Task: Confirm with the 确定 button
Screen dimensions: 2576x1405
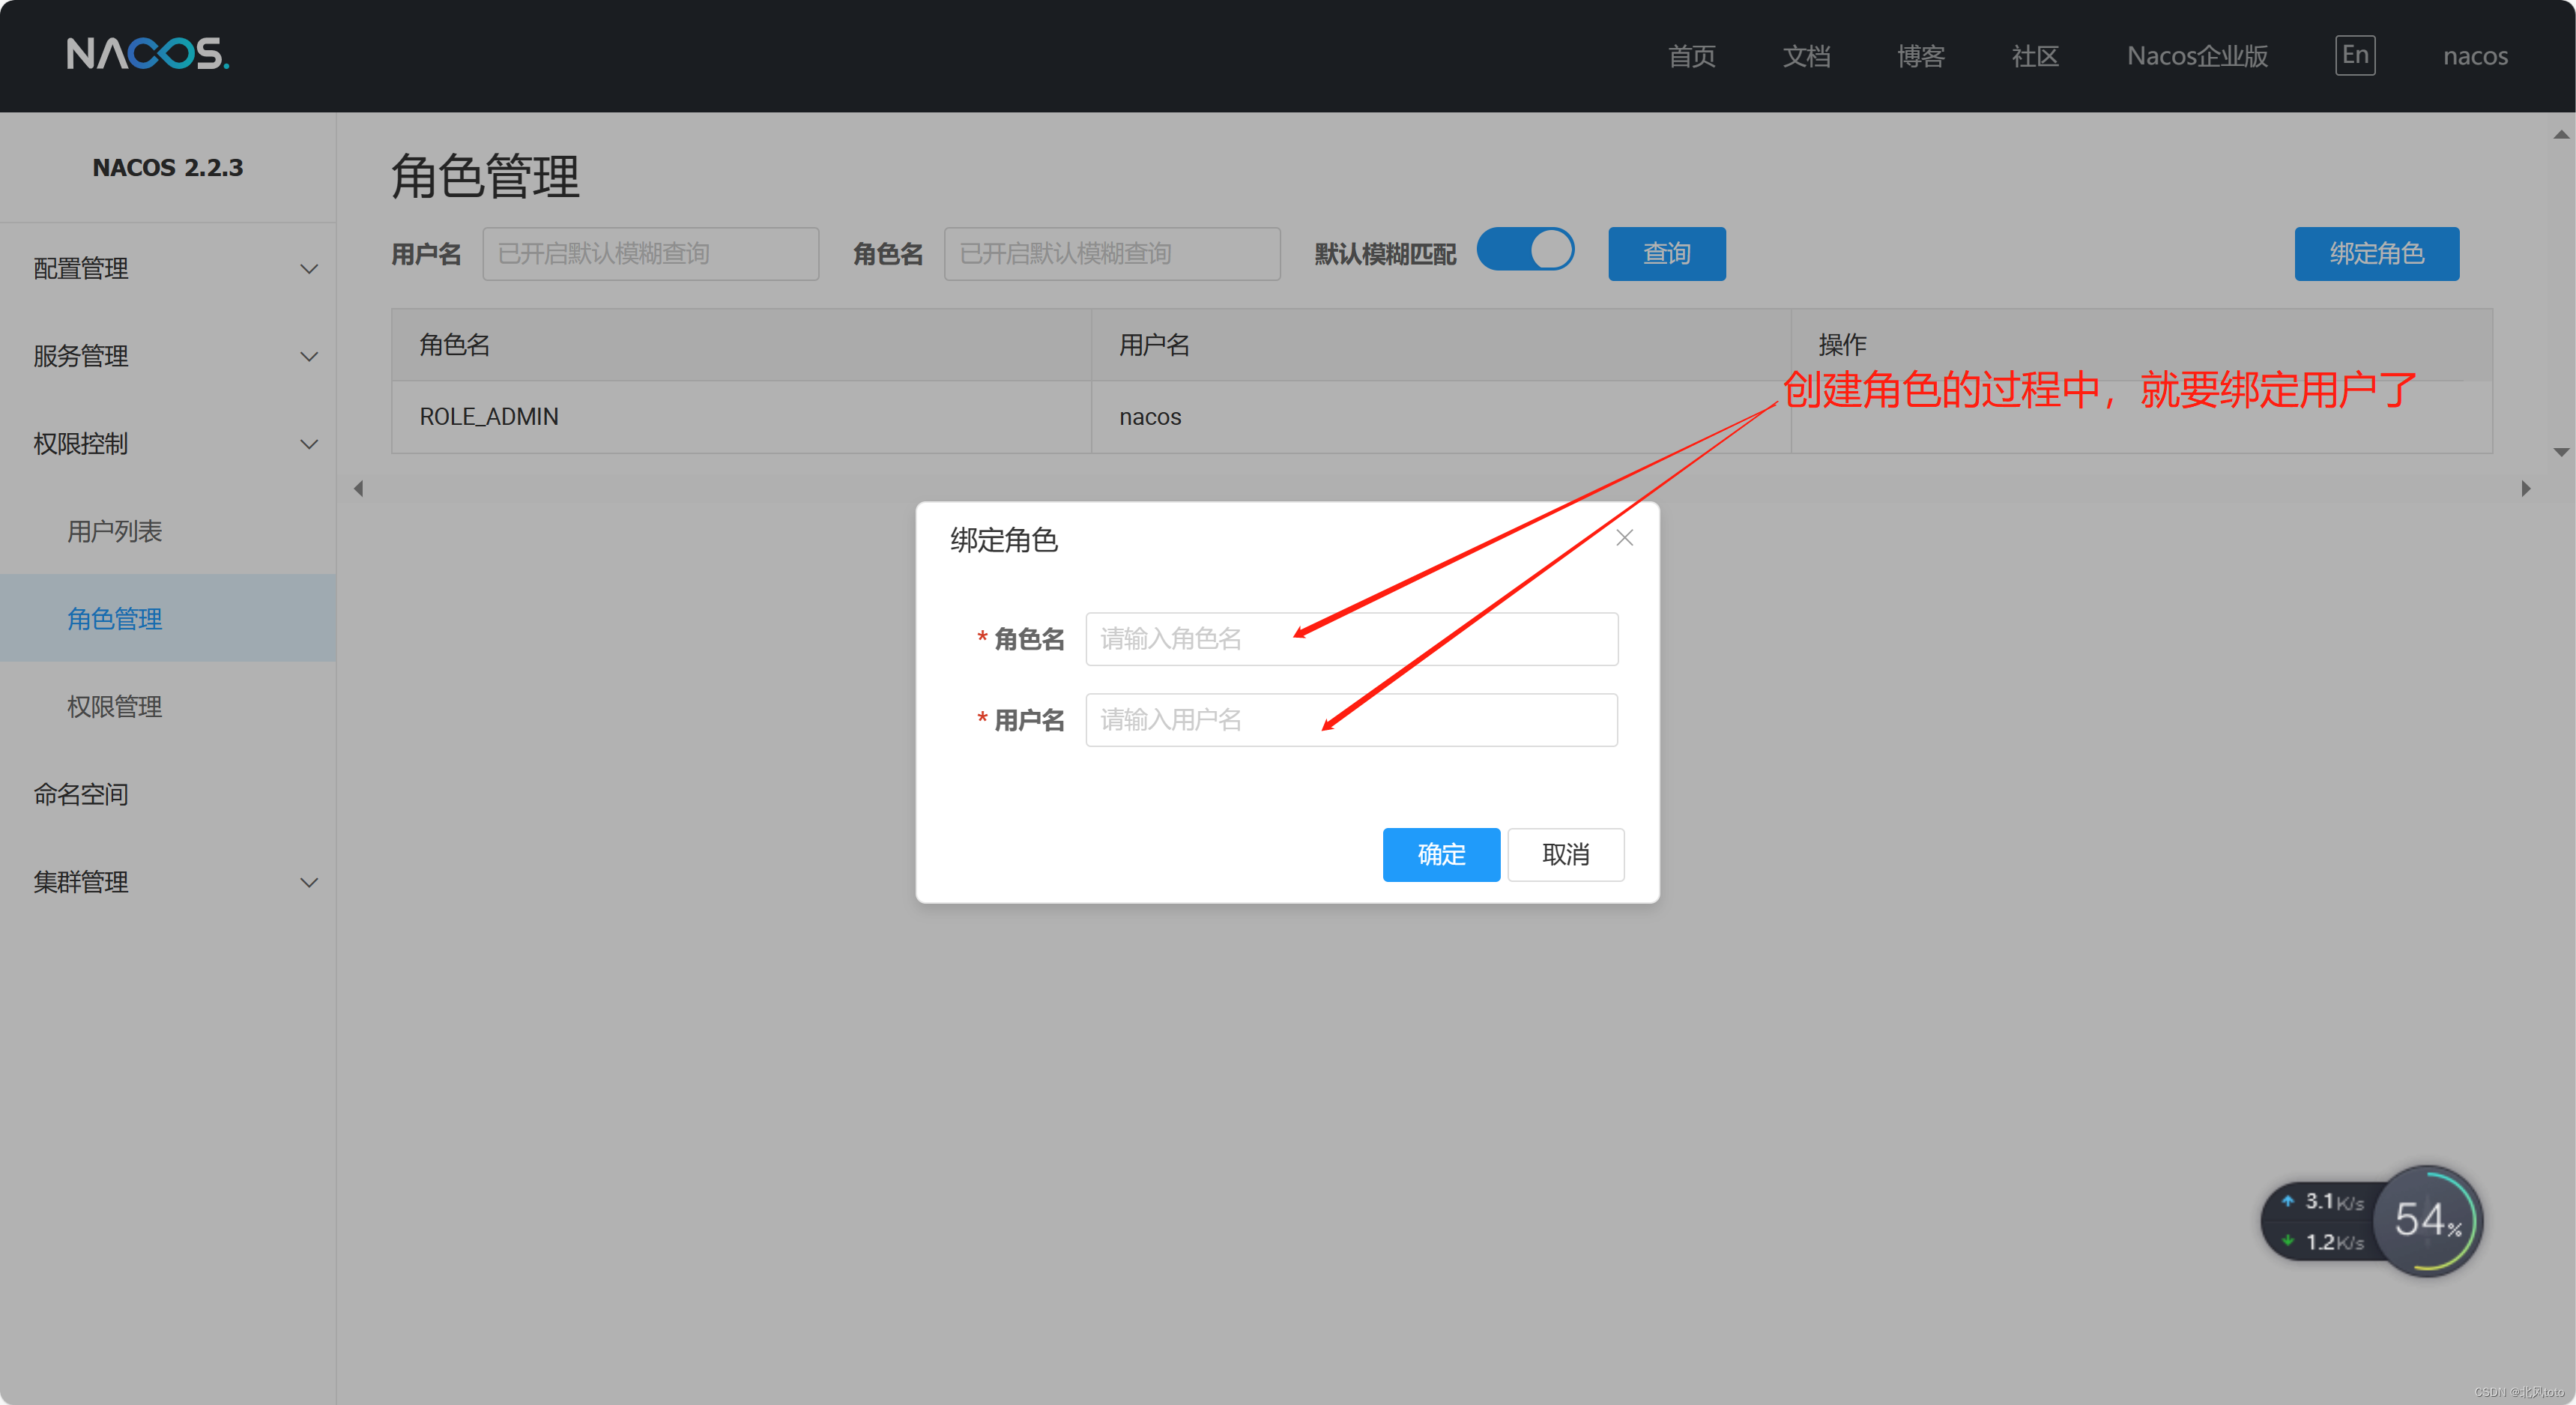Action: (1441, 854)
